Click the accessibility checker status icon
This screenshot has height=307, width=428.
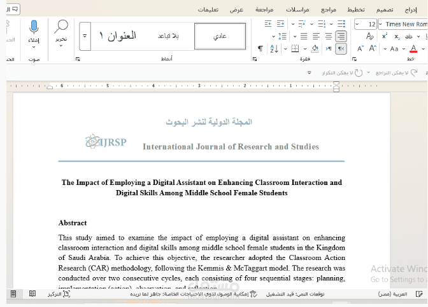pos(253,294)
